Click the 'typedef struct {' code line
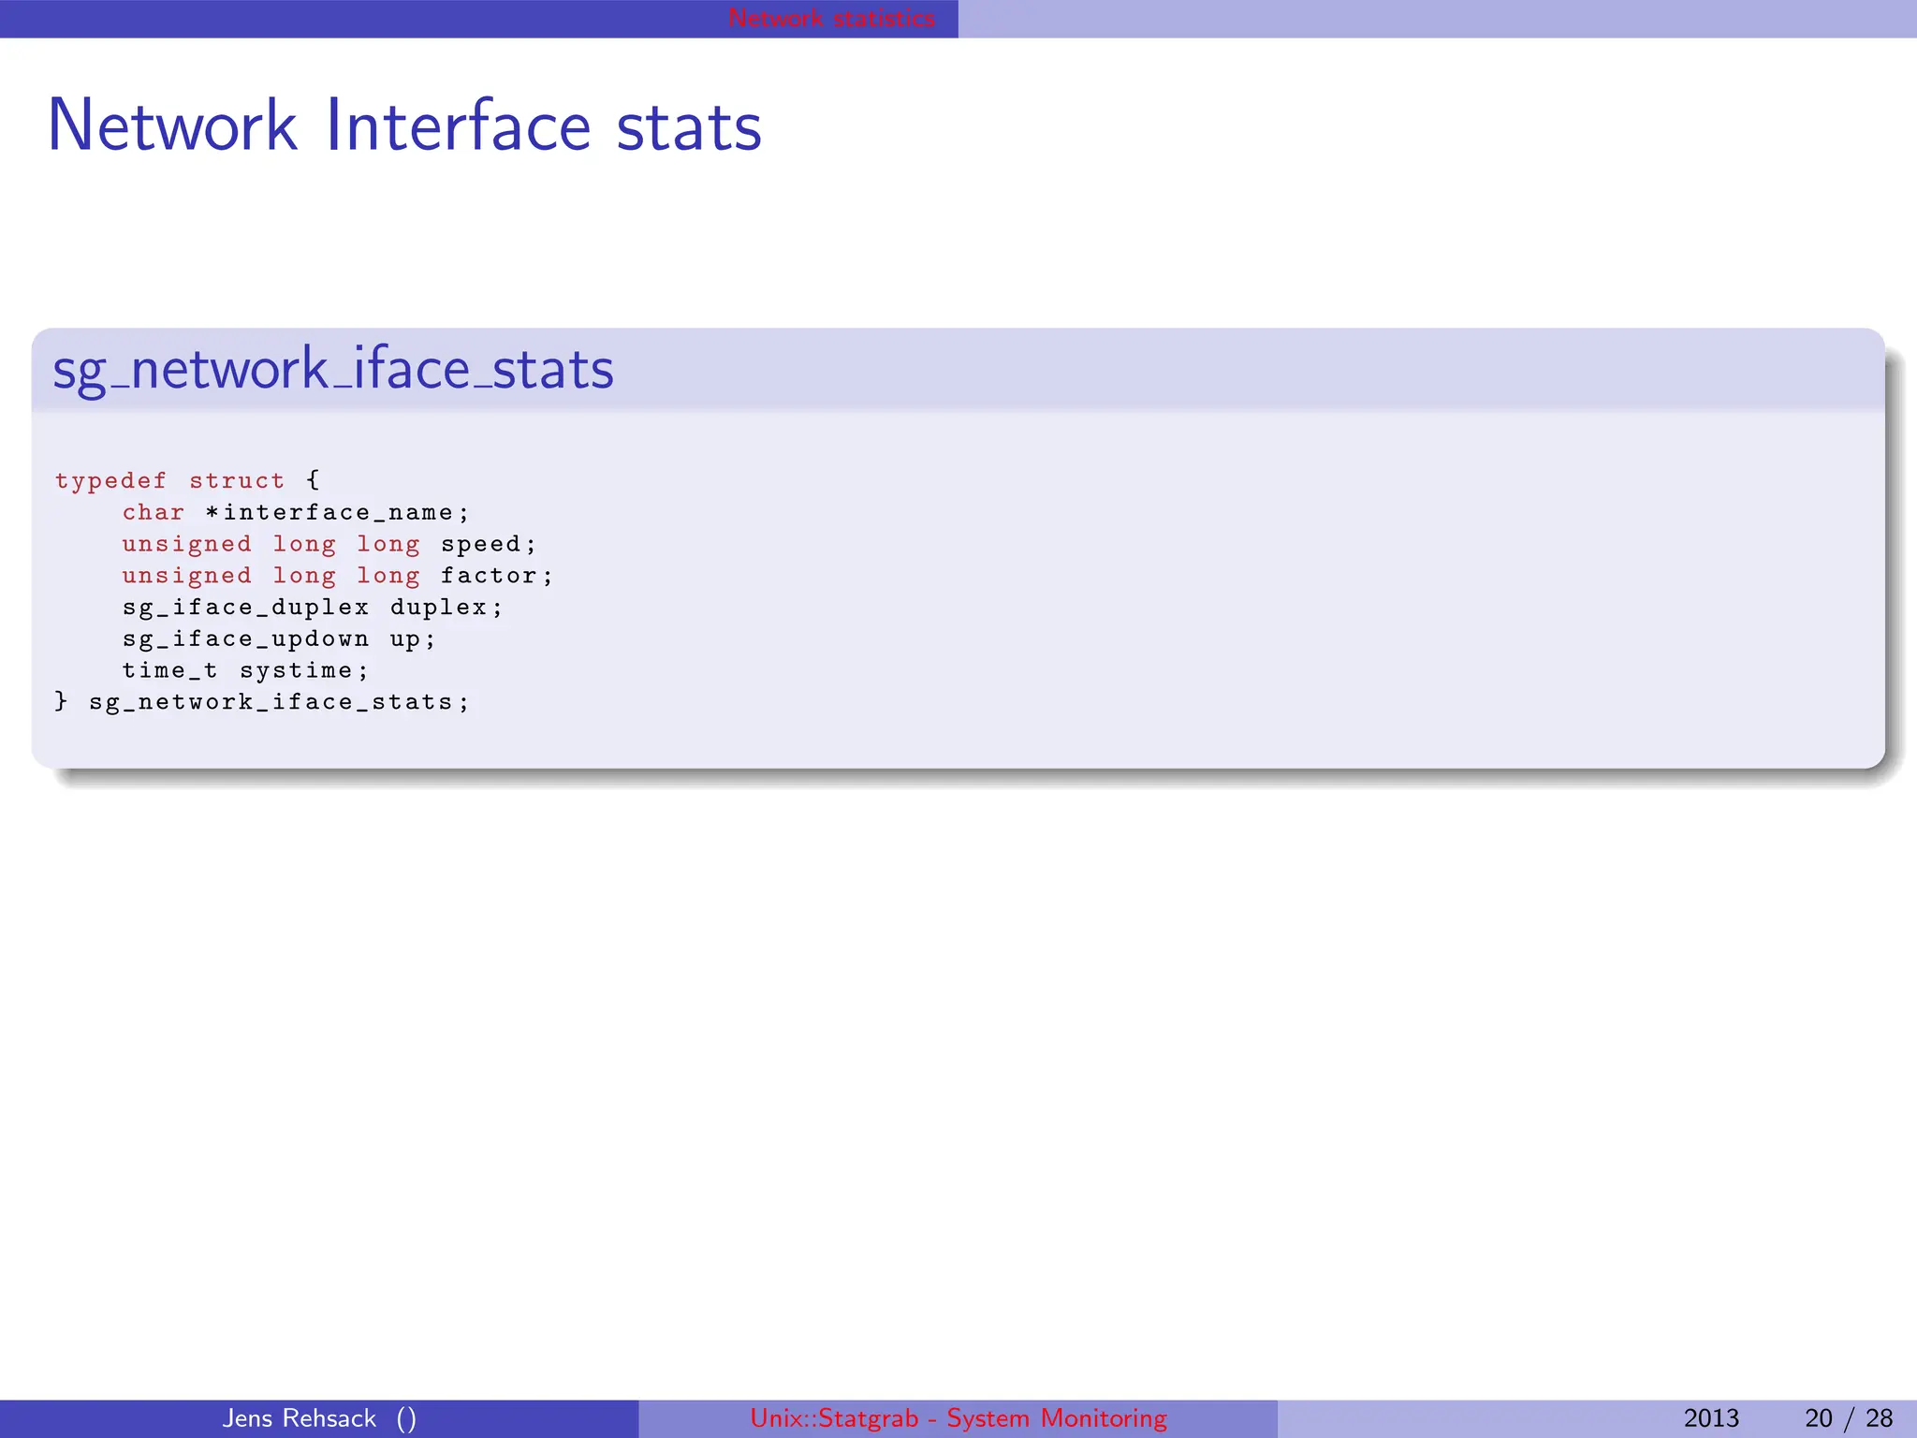Screen dimensions: 1917x1438 [x=187, y=481]
